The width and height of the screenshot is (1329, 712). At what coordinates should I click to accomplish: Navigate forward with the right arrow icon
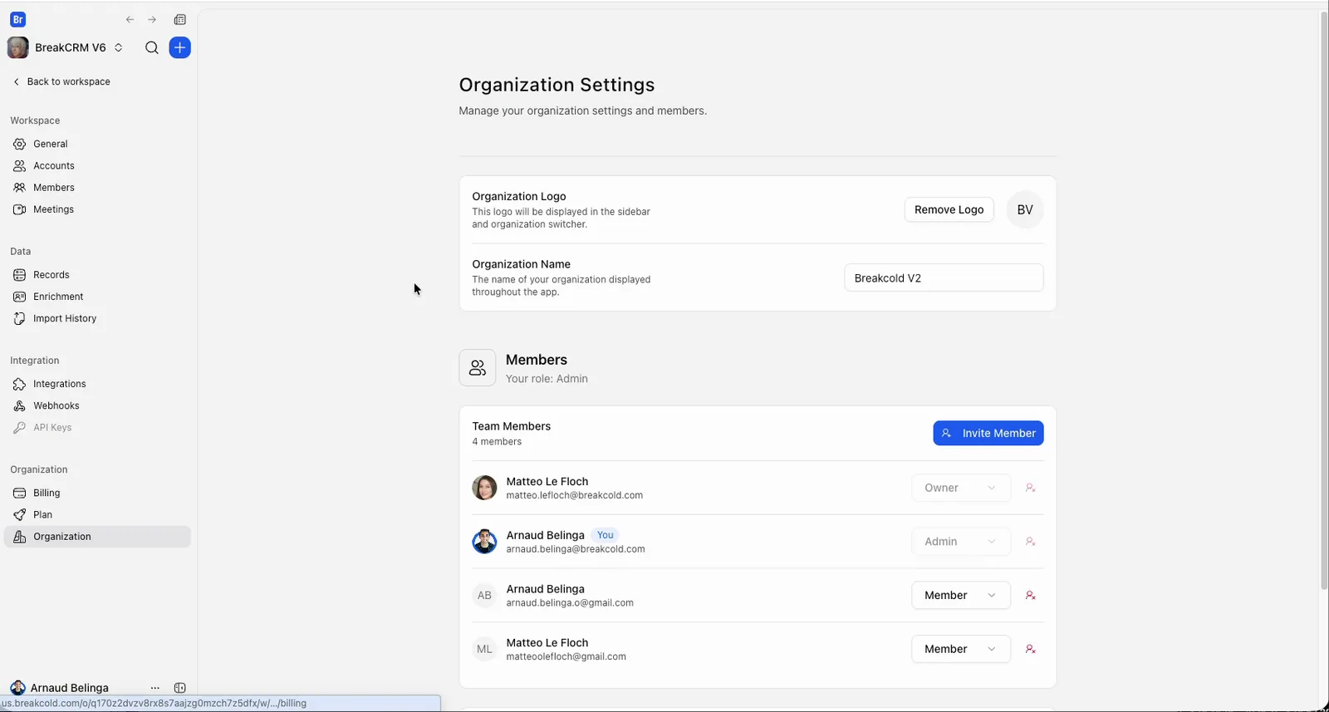pyautogui.click(x=152, y=19)
